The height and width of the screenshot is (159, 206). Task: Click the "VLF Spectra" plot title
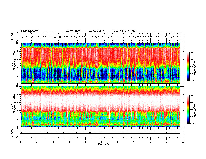click(x=29, y=31)
